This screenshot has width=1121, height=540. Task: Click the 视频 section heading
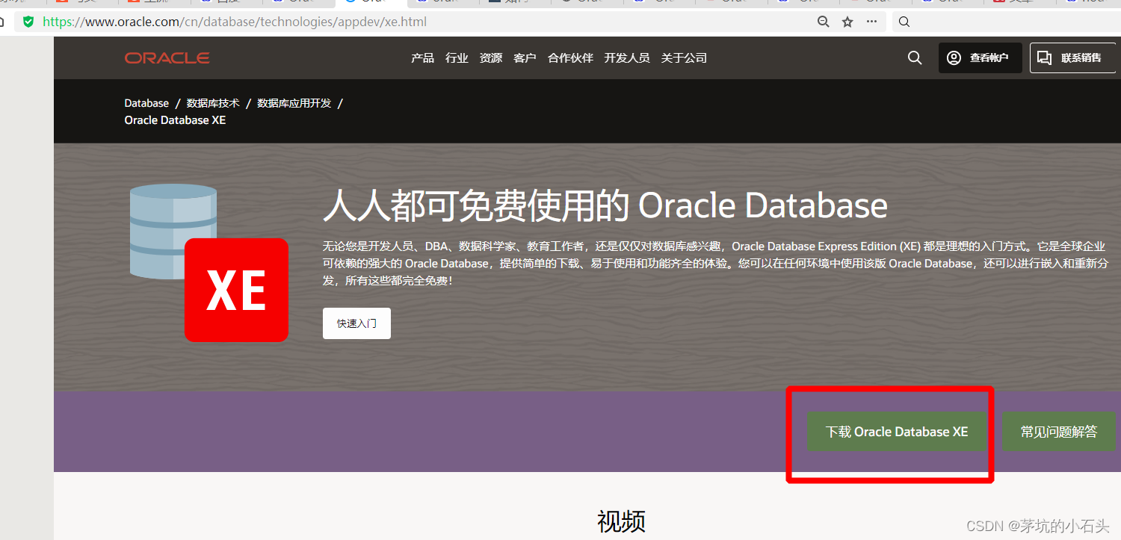621,521
